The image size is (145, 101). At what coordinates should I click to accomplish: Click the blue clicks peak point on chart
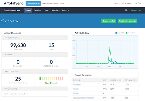110,60
